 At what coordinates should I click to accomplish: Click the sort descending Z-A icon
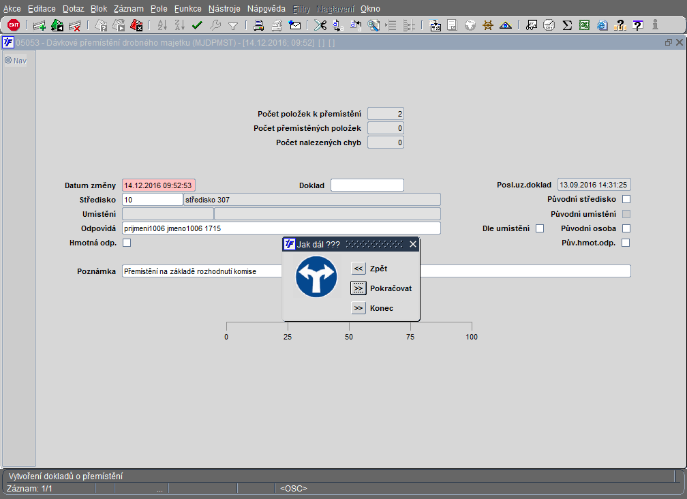point(180,25)
